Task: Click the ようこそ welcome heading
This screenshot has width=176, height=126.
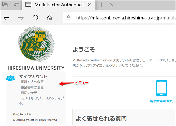Action: (84, 50)
